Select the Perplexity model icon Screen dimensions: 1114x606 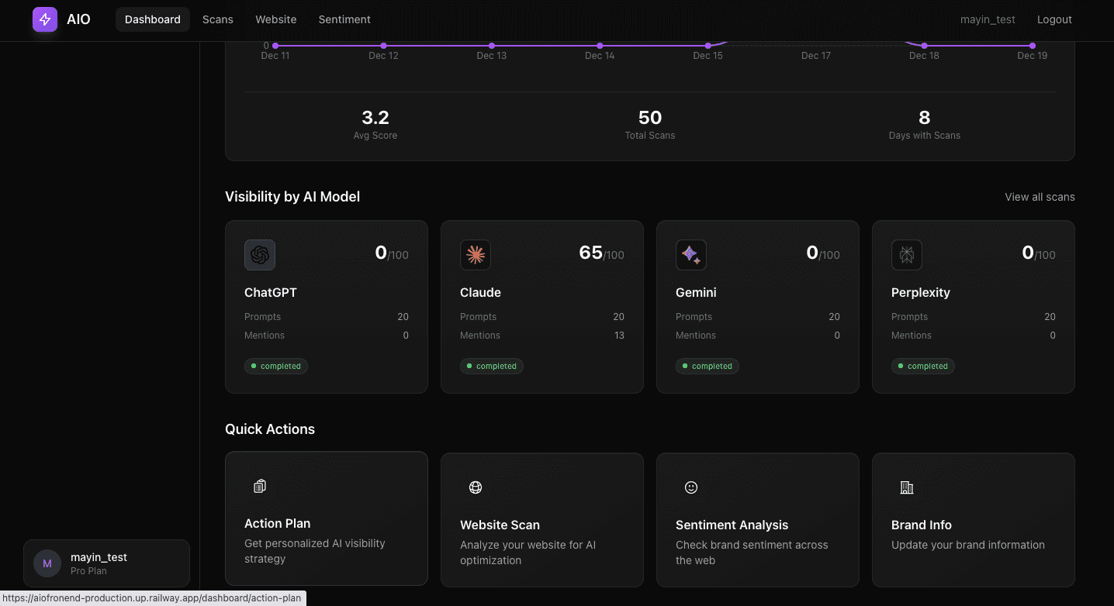(x=906, y=254)
